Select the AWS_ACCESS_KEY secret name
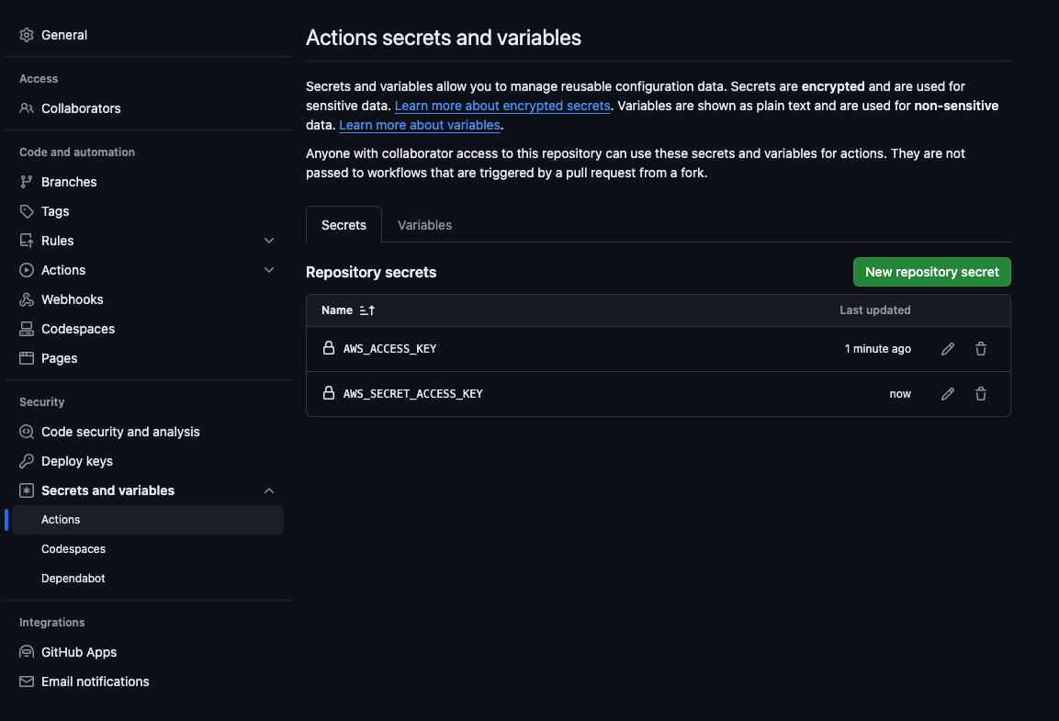 click(389, 349)
